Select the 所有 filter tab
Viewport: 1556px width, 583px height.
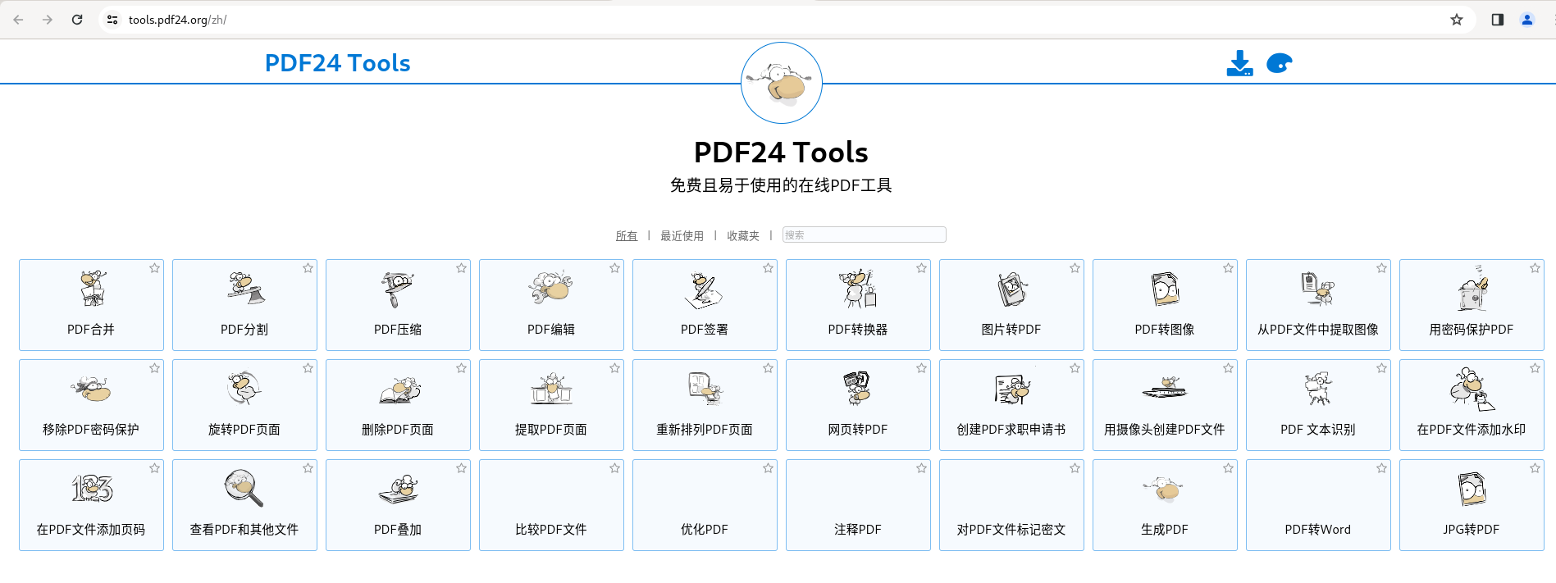627,236
